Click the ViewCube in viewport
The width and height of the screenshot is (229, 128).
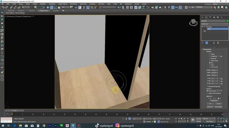pos(193,22)
